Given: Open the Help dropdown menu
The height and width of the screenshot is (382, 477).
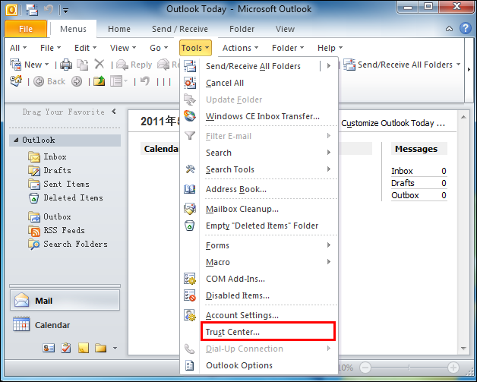Looking at the screenshot, I should point(330,48).
